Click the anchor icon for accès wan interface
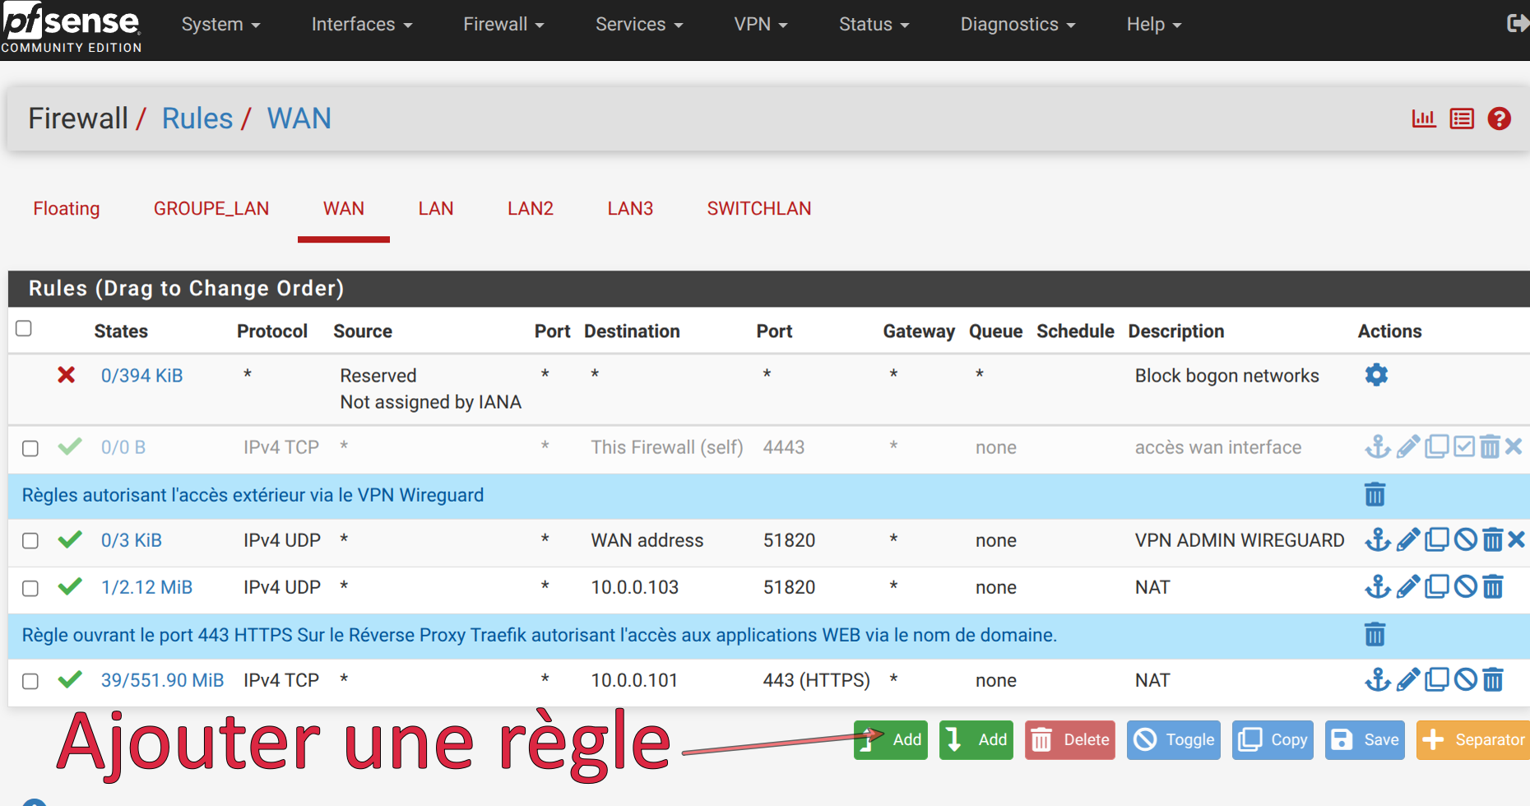The image size is (1530, 806). click(1377, 447)
